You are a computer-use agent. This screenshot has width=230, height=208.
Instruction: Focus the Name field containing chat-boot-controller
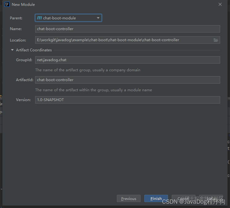(x=127, y=29)
